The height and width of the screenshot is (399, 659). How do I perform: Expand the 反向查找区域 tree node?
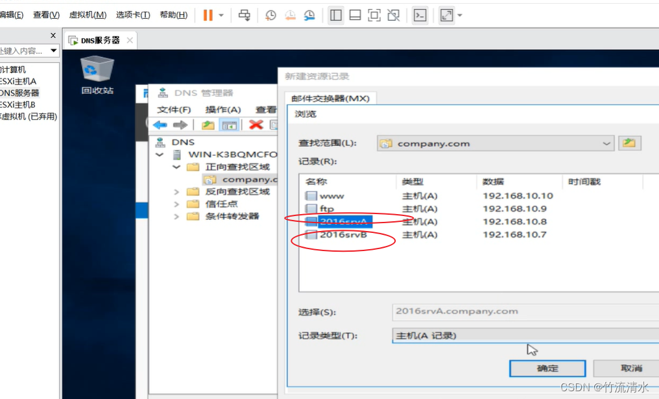click(x=176, y=192)
